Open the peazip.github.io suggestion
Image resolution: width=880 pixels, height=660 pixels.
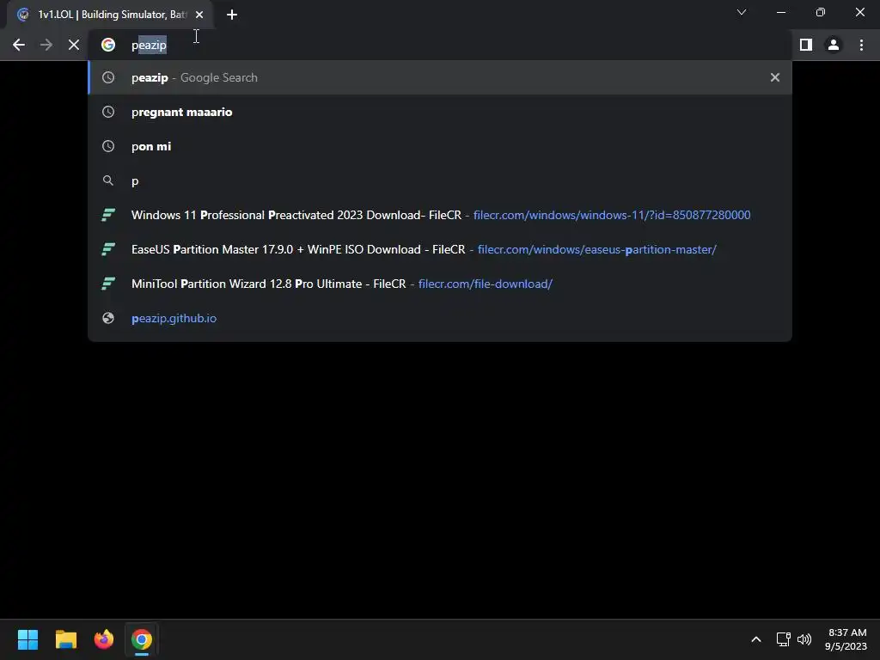pyautogui.click(x=440, y=318)
